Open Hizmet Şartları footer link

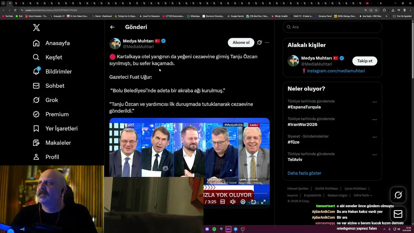[x=298, y=189]
